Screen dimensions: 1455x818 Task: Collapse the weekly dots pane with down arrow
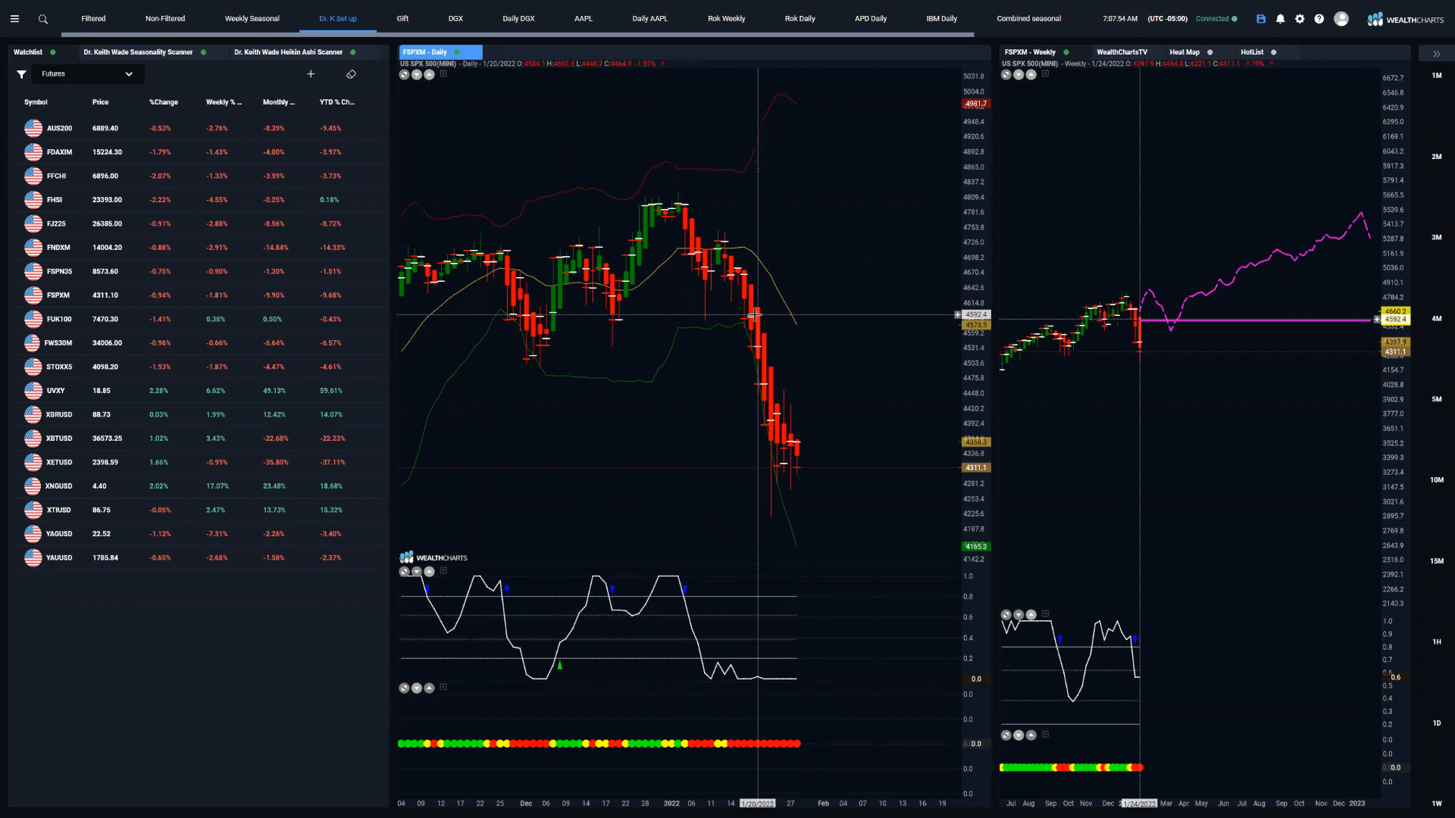point(1018,735)
